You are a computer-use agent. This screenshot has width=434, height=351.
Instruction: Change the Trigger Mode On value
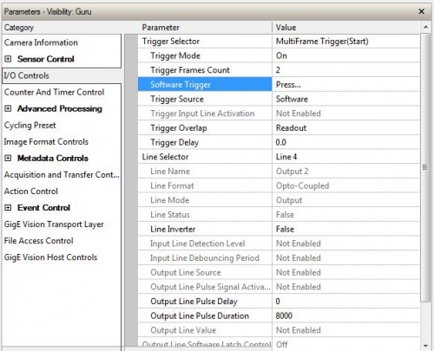click(x=345, y=55)
